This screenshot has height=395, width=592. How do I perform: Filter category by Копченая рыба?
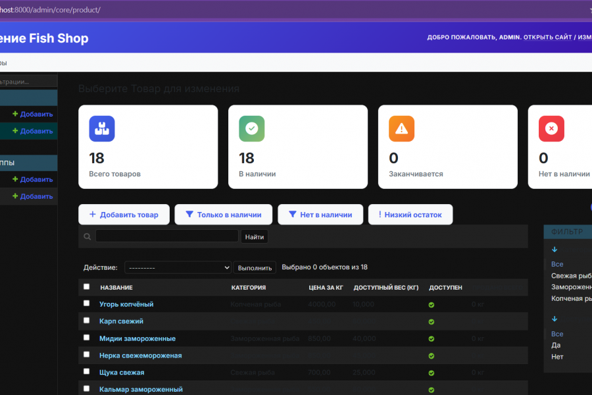(571, 299)
